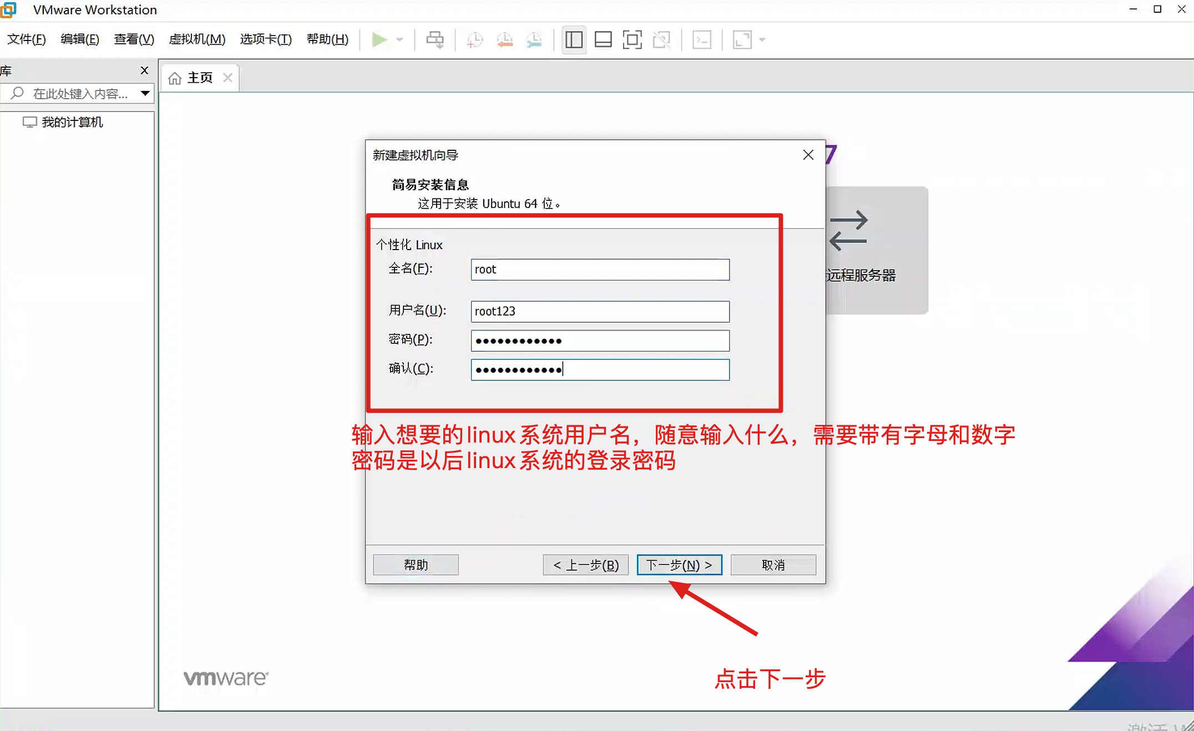Open the power options dropdown arrow
This screenshot has height=731, width=1194.
399,40
